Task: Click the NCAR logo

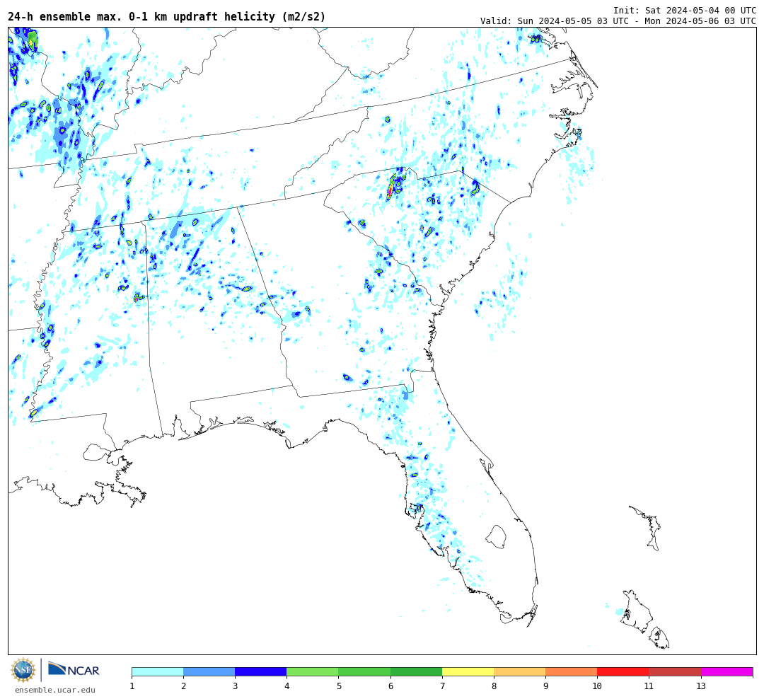Action: 74,670
